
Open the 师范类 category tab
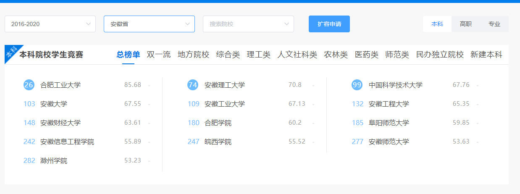[397, 55]
